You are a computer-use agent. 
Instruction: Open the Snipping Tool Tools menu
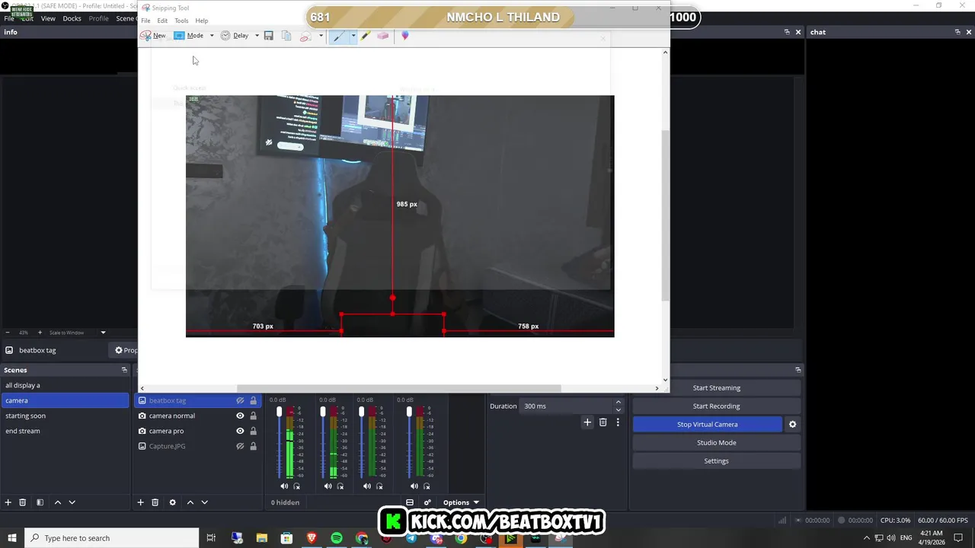pos(181,21)
